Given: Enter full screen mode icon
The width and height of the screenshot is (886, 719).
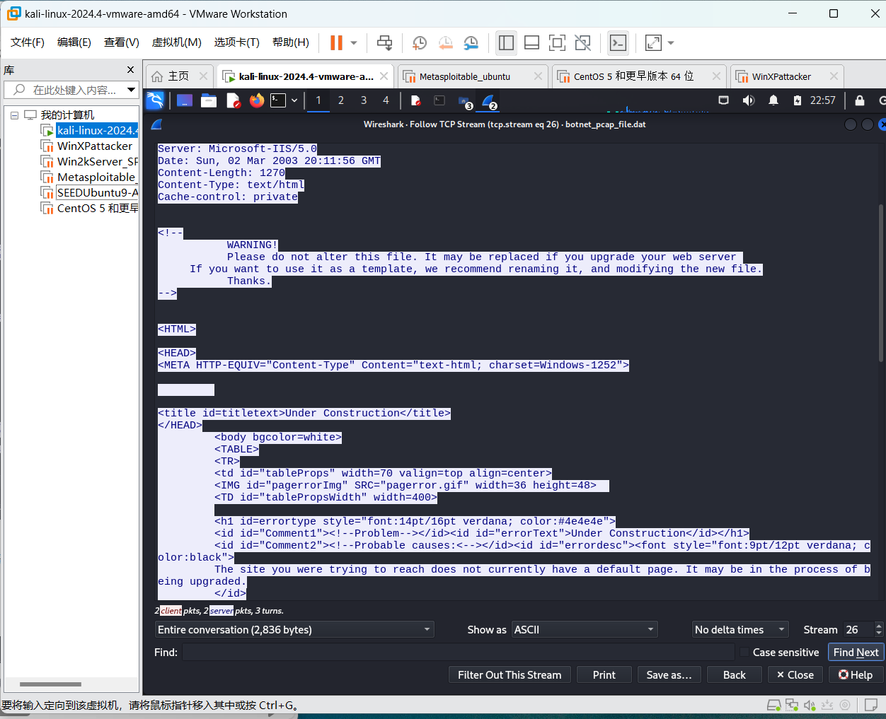Looking at the screenshot, I should click(x=558, y=43).
